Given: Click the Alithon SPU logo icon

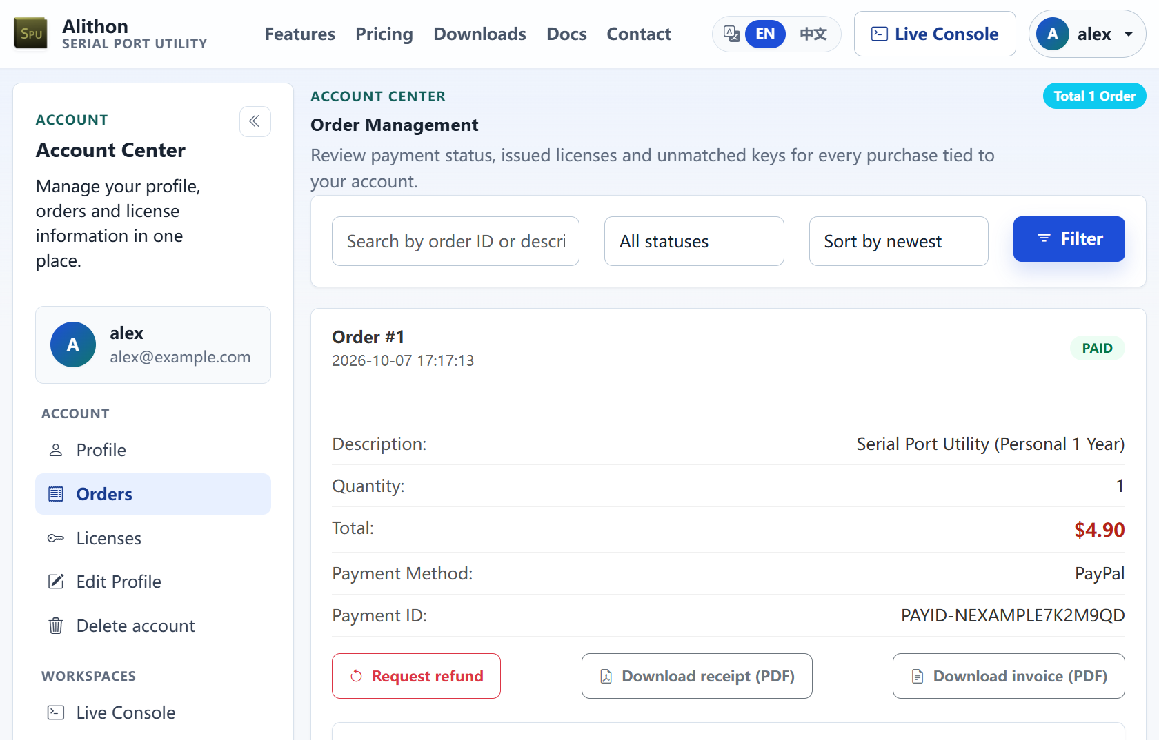Looking at the screenshot, I should pyautogui.click(x=31, y=34).
